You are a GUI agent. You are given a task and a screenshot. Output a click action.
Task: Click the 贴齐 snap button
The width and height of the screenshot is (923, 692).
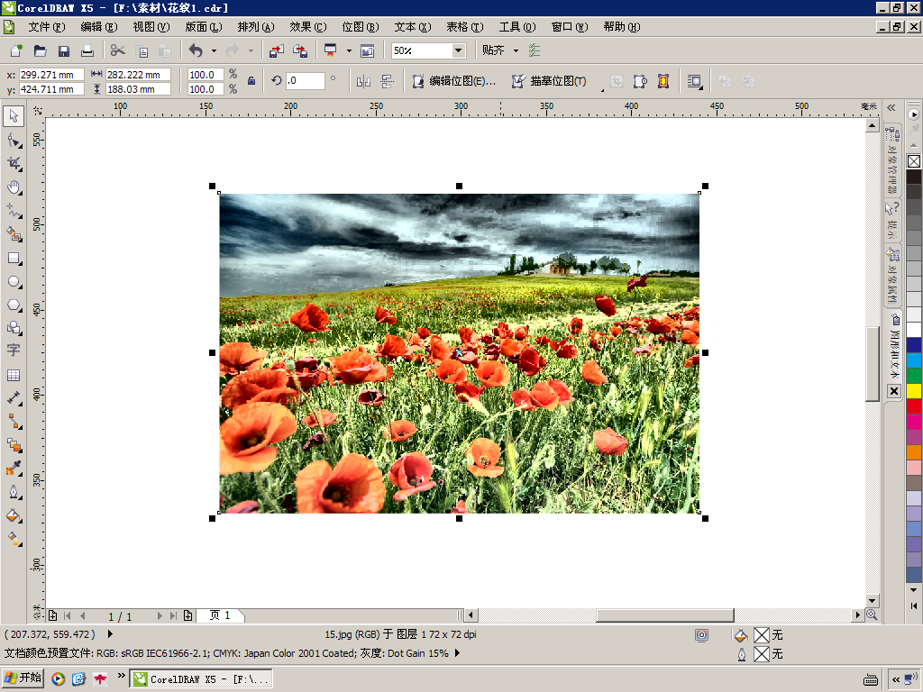tap(493, 50)
